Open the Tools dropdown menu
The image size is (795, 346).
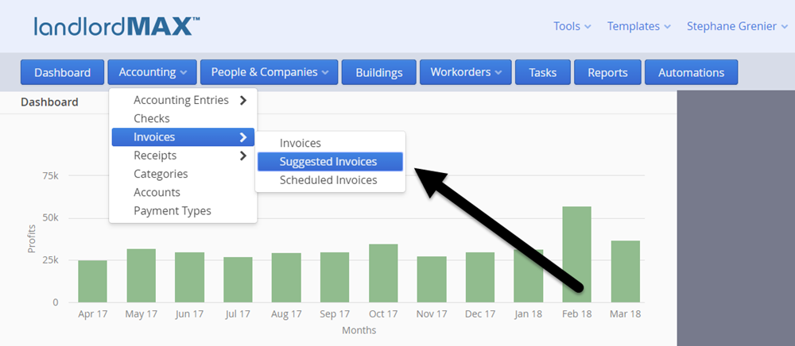tap(572, 26)
